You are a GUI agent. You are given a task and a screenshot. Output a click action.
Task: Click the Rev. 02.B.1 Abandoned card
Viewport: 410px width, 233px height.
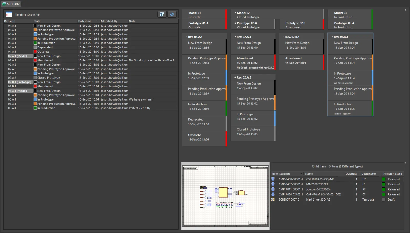coord(302,62)
